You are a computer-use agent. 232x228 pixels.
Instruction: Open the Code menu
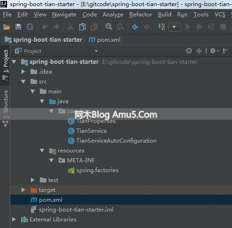pos(90,15)
